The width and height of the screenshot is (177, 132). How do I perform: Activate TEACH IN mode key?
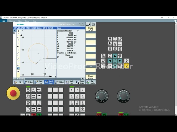tap(28, 97)
